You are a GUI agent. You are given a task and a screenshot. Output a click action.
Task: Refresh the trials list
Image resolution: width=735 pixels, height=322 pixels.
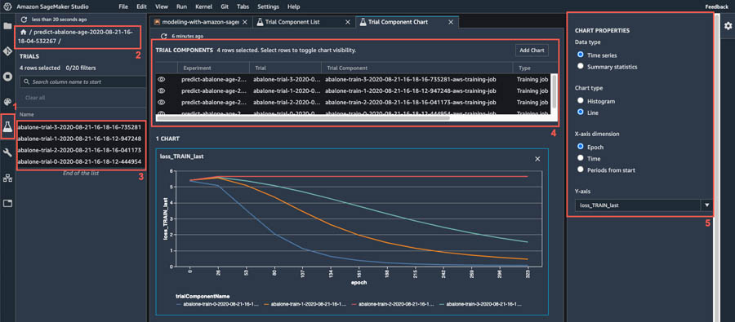(24, 20)
